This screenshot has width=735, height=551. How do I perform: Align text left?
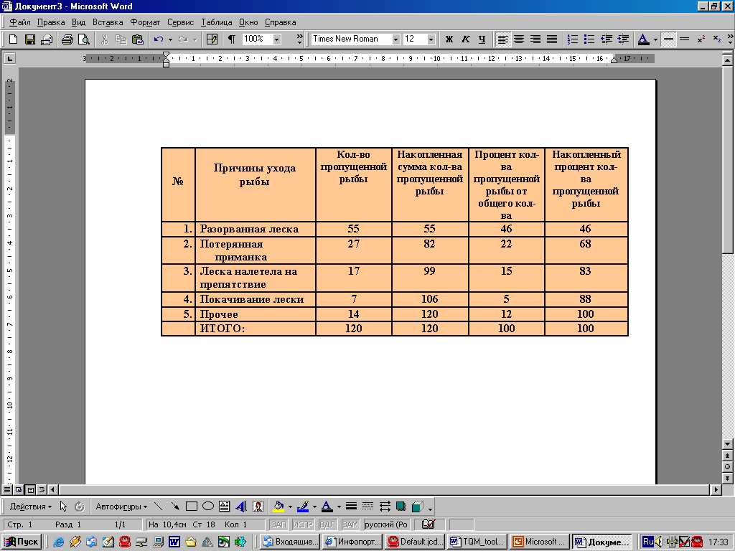coord(502,39)
